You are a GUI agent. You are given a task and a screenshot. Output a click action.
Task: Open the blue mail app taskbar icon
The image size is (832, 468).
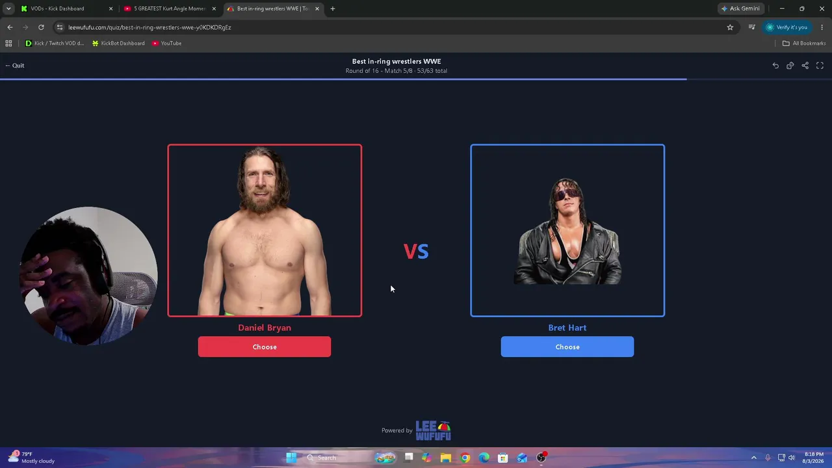[522, 458]
